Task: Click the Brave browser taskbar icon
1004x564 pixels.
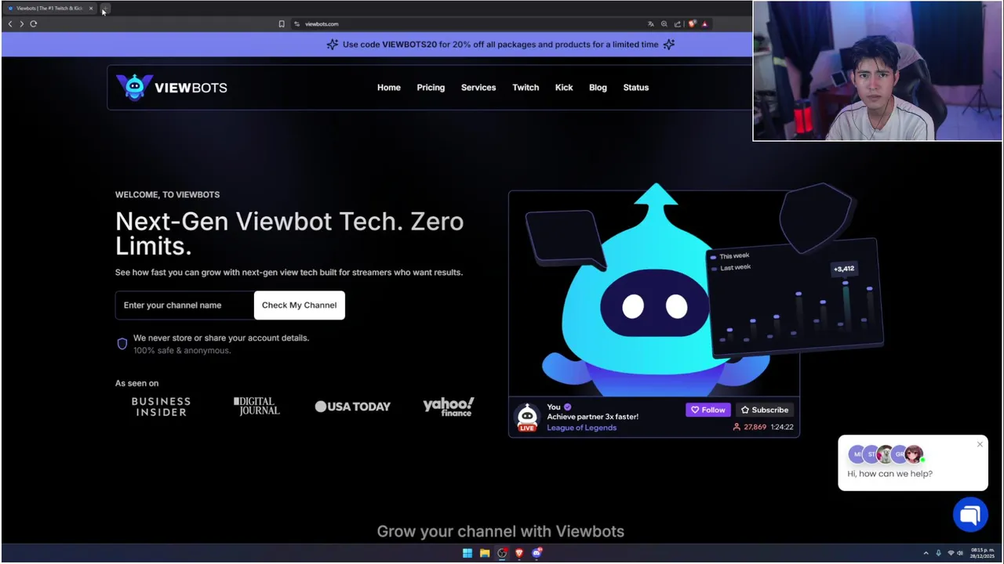Action: click(519, 553)
